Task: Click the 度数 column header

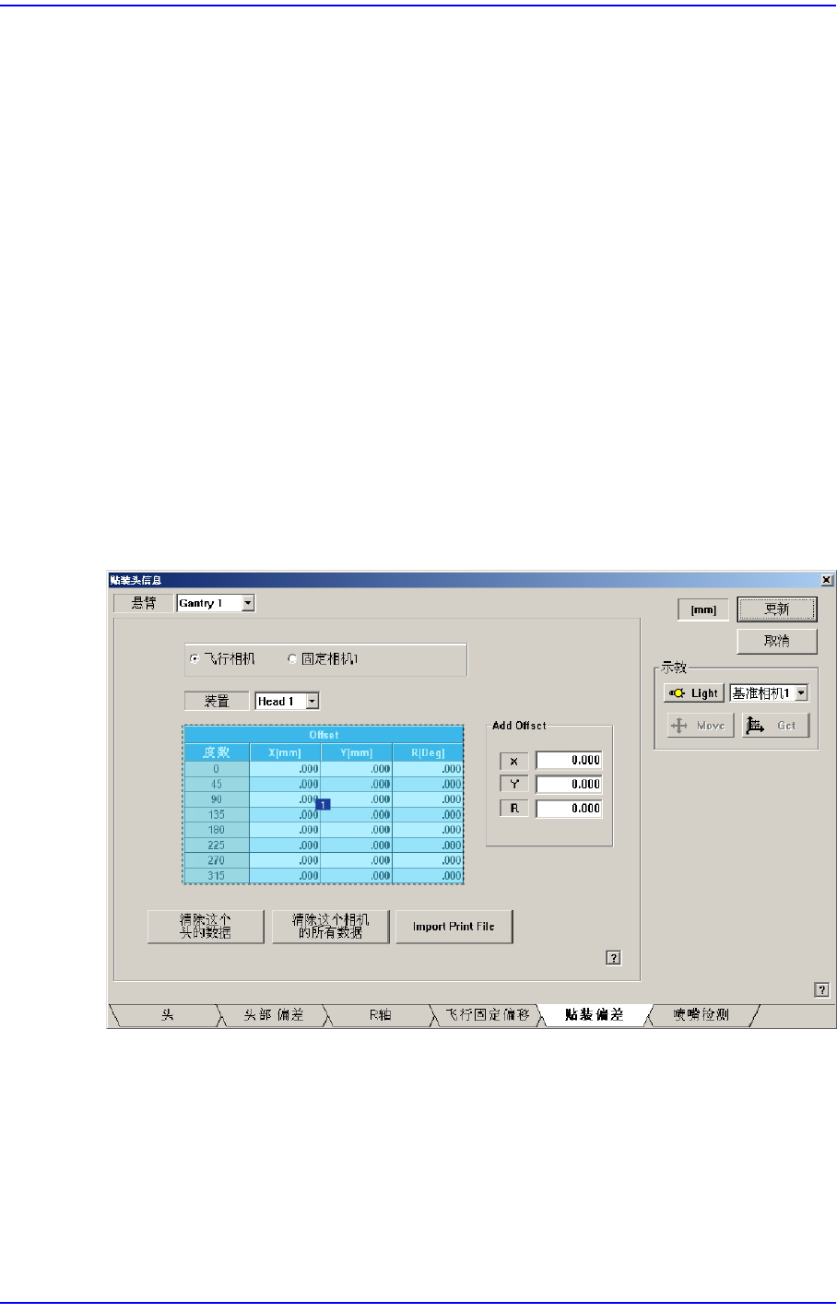Action: tap(217, 753)
